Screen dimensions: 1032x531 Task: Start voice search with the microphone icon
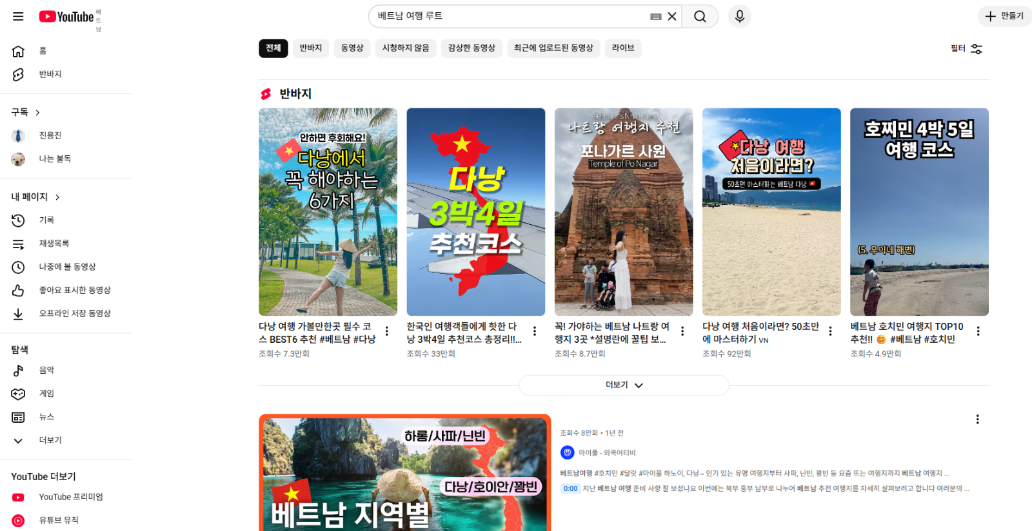[740, 16]
